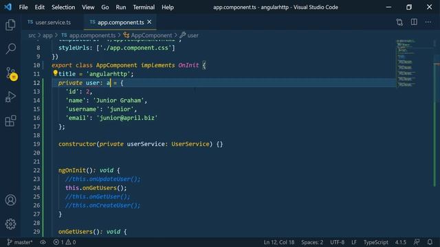440x247 pixels.
Task: Change end of line sequence LF
Action: tap(354, 242)
